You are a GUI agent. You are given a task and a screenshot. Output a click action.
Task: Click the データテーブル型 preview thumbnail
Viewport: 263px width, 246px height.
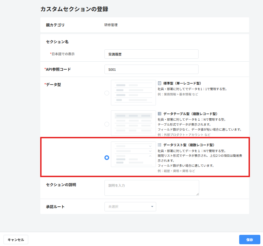133,123
